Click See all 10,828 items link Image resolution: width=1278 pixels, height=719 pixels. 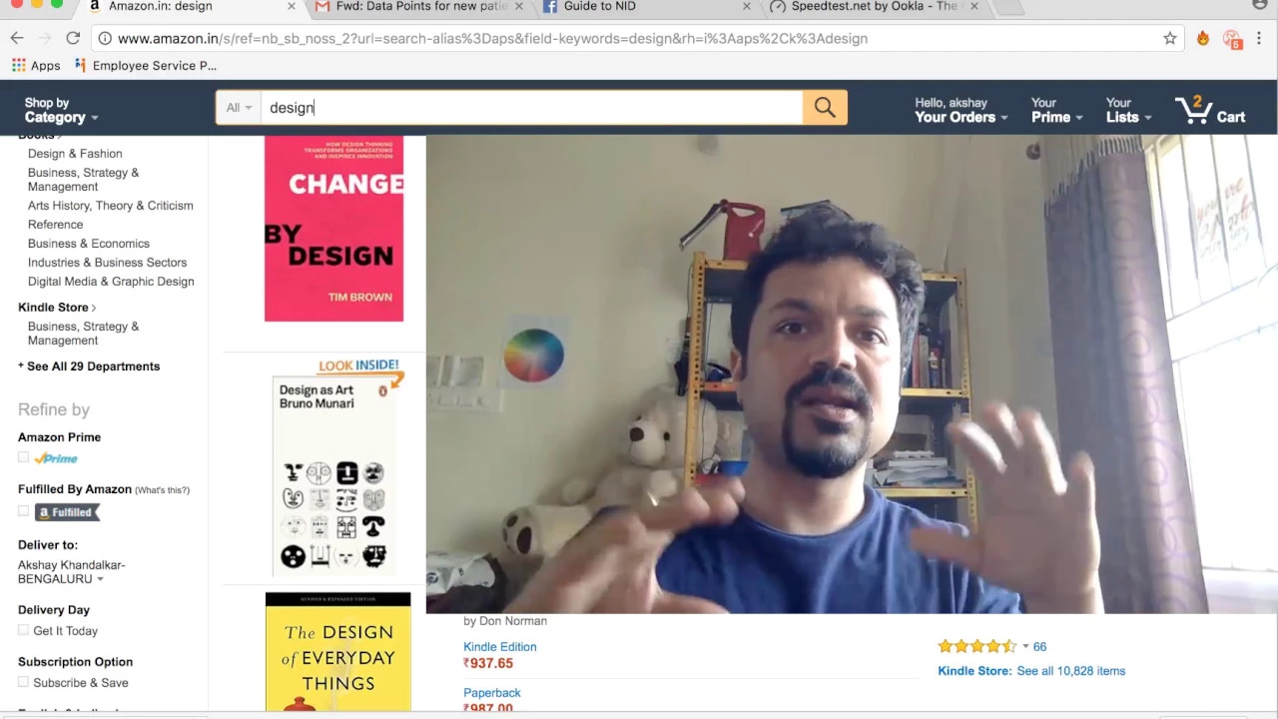tap(1070, 671)
